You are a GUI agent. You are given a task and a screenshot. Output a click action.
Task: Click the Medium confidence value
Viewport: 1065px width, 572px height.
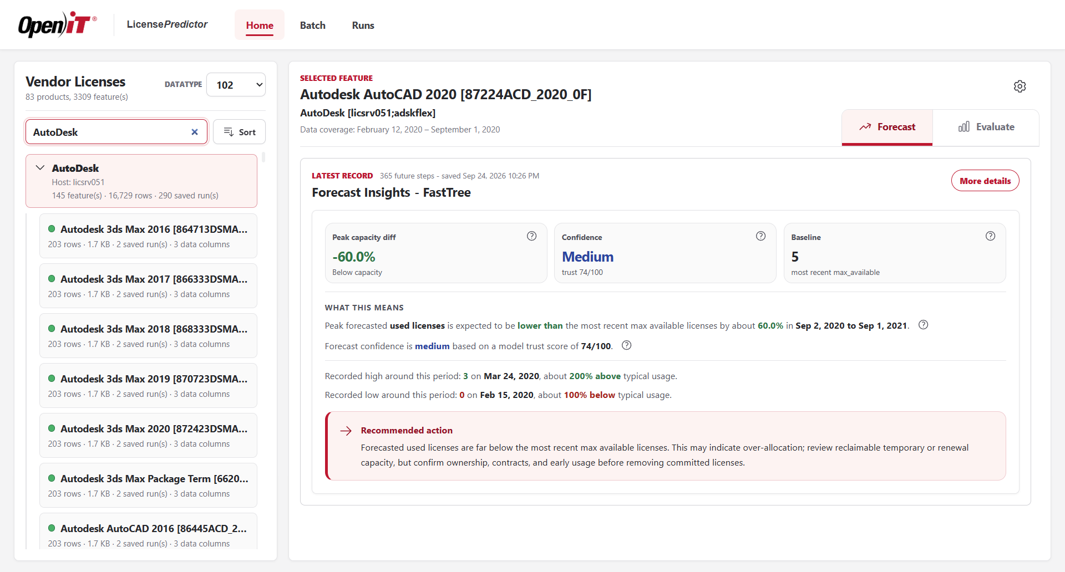pos(587,257)
